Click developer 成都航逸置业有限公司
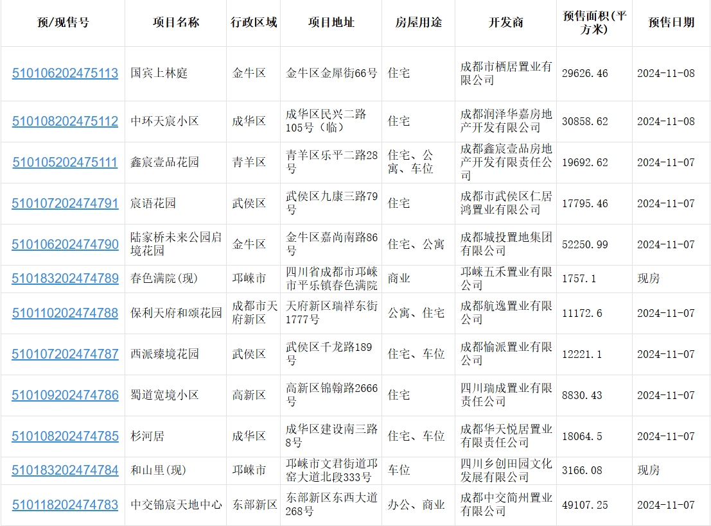 tap(506, 312)
